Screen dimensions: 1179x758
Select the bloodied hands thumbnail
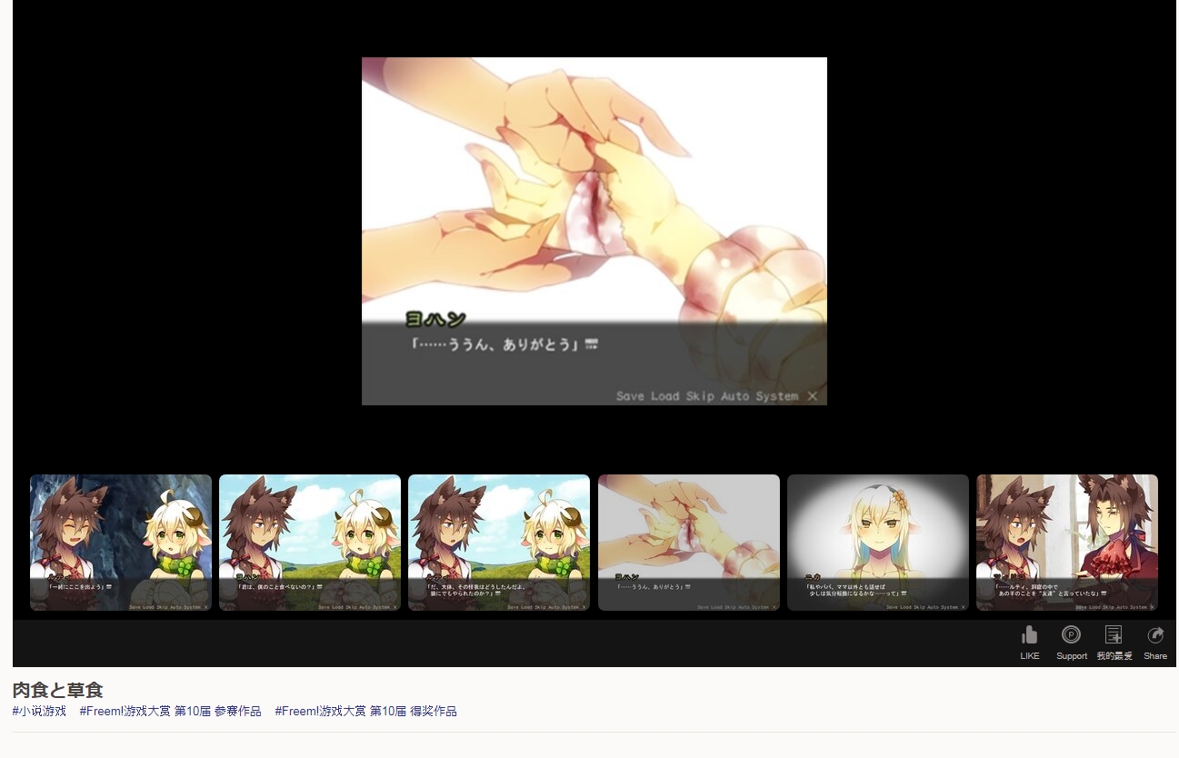[x=689, y=543]
